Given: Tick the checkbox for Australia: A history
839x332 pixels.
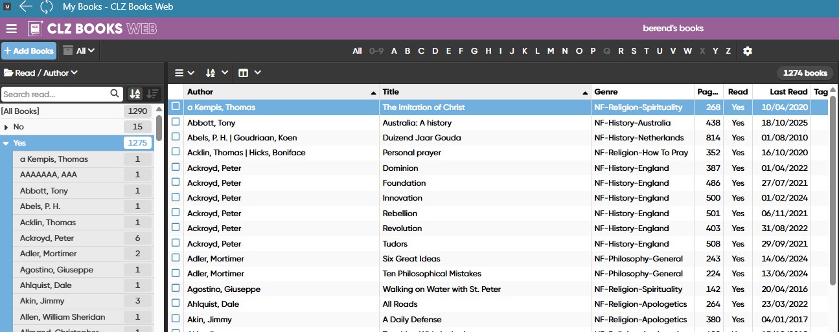Looking at the screenshot, I should [176, 122].
